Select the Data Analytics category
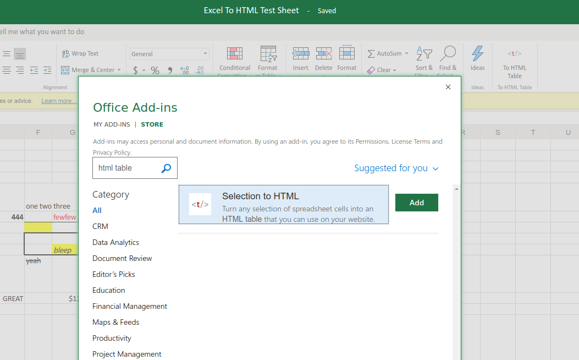 tap(115, 242)
